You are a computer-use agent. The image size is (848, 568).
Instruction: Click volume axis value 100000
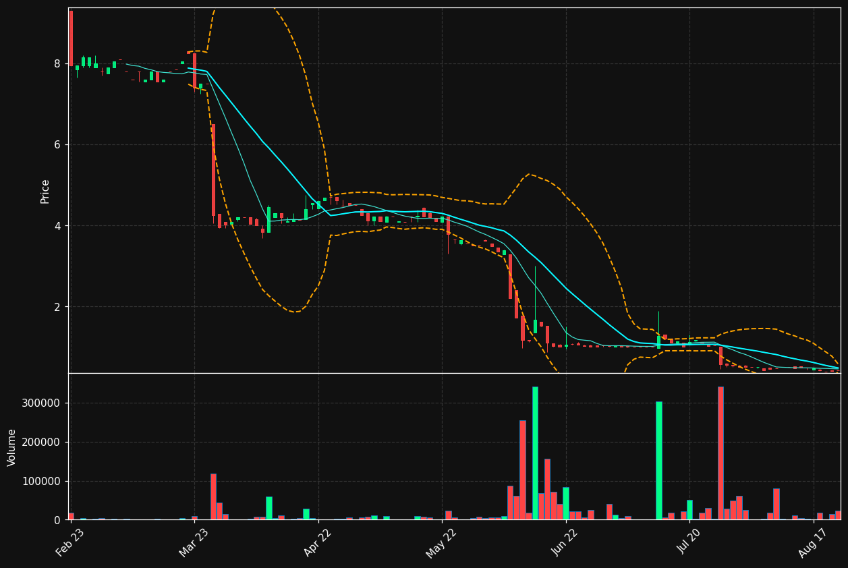tap(42, 482)
